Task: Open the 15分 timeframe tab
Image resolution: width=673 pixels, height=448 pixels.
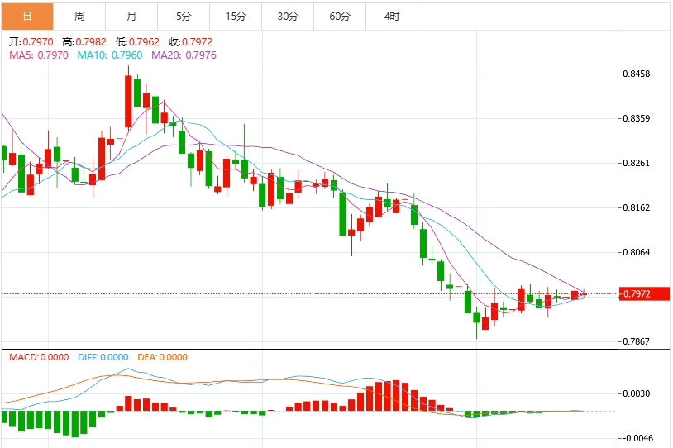Action: click(236, 17)
